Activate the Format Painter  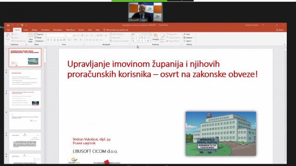pos(18,41)
